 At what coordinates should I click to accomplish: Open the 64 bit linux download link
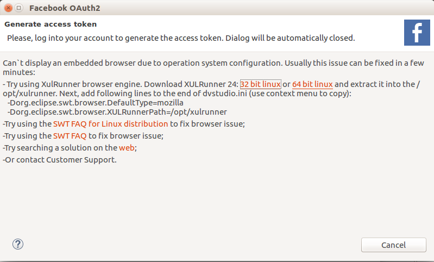312,84
